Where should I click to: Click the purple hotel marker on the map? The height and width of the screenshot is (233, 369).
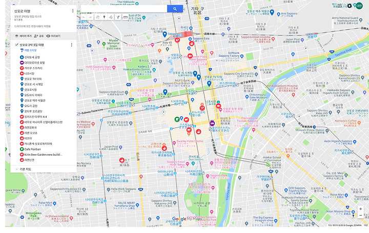pos(212,123)
